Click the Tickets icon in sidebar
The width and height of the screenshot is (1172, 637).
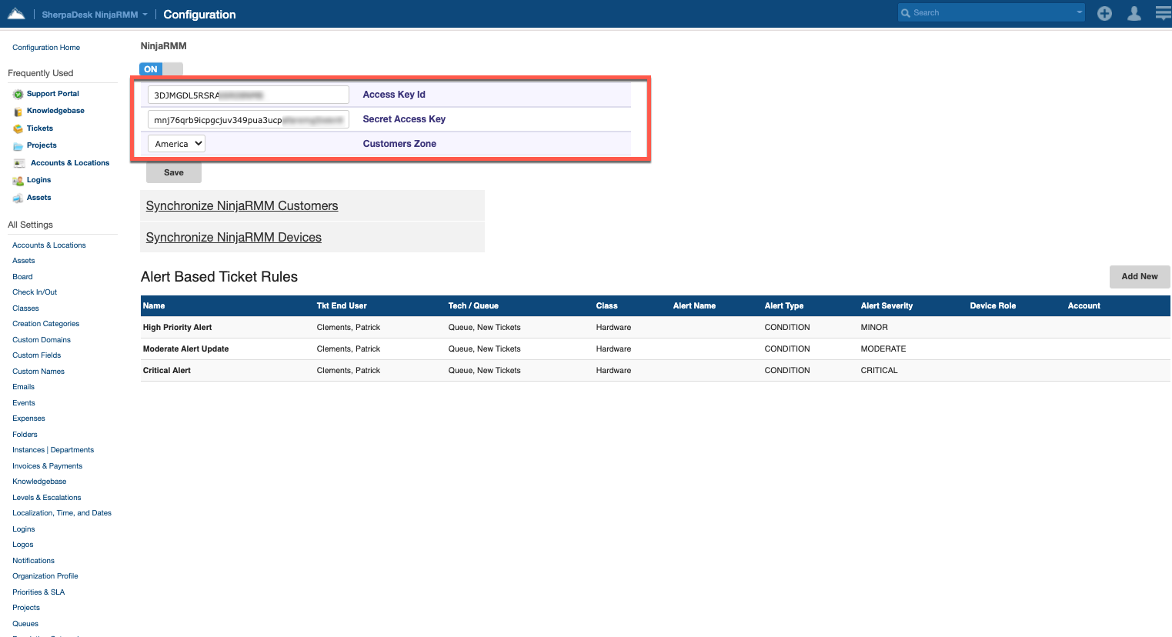point(18,129)
